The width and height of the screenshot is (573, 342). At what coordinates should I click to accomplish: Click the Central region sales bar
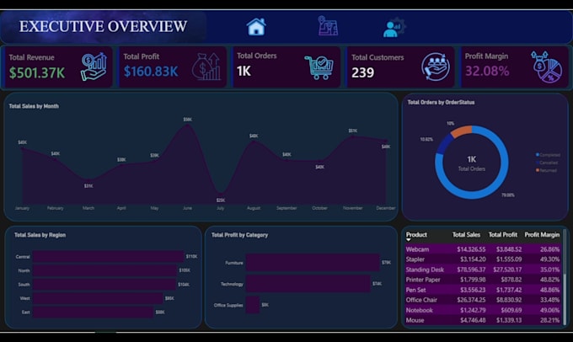(x=108, y=256)
